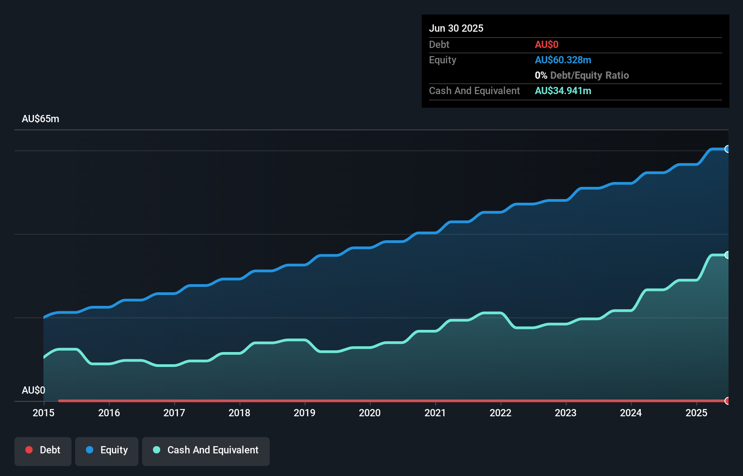Click the red AU$0 Debt value
Viewport: 743px width, 476px height.
point(547,44)
